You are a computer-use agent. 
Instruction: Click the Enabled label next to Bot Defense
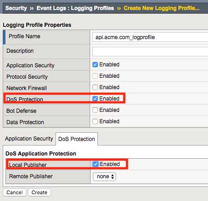[x=109, y=110]
